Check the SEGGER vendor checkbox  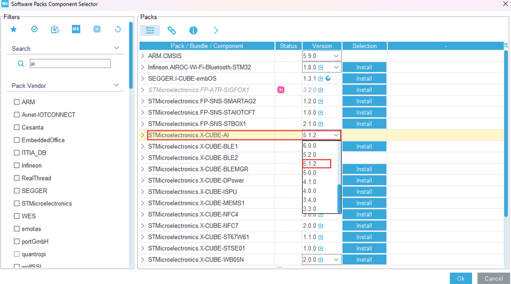[16, 191]
